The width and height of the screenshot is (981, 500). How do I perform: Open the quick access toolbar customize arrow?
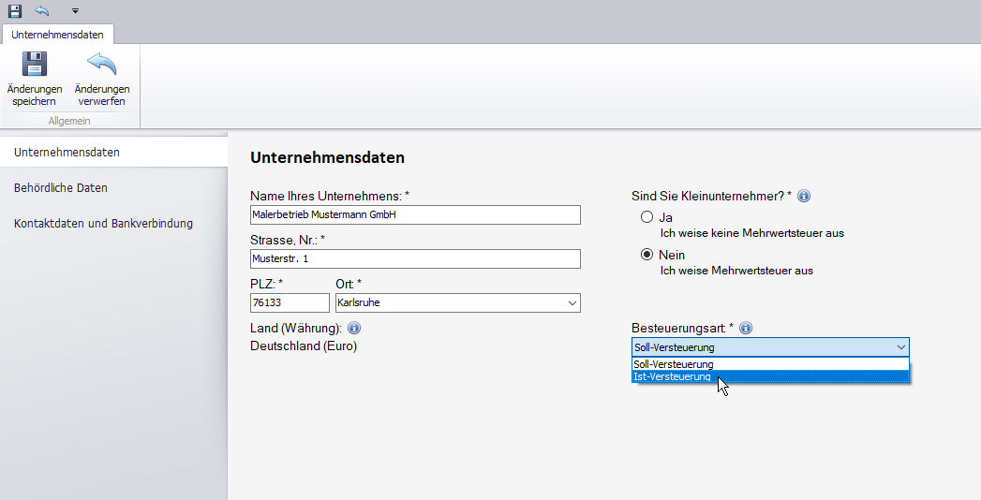(75, 11)
